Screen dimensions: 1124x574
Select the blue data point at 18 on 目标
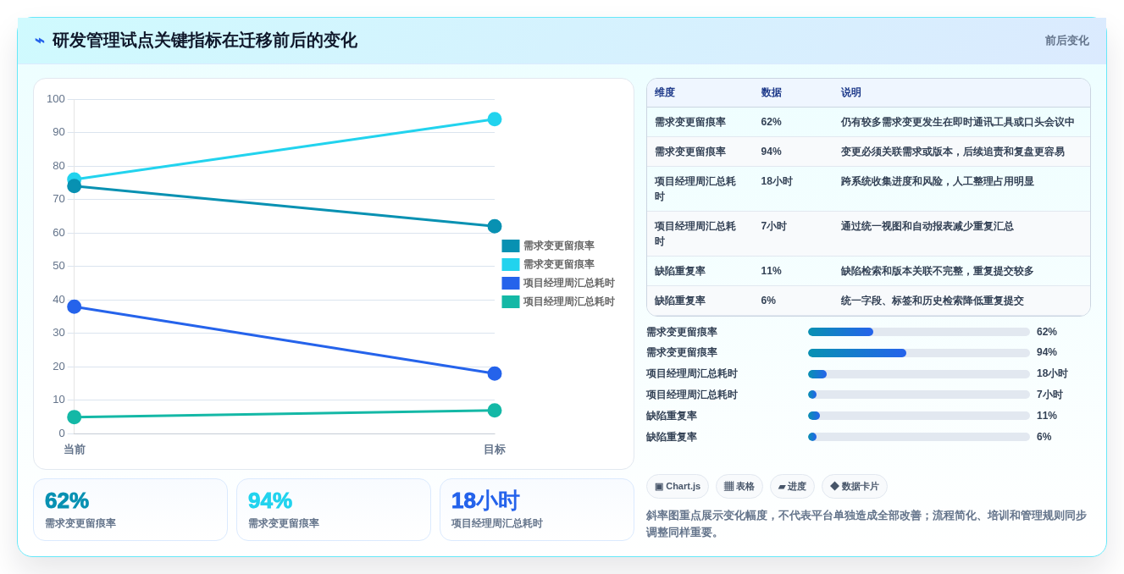[x=495, y=373]
